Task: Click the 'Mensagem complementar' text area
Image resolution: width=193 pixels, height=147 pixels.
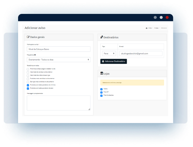Action: click(58, 103)
